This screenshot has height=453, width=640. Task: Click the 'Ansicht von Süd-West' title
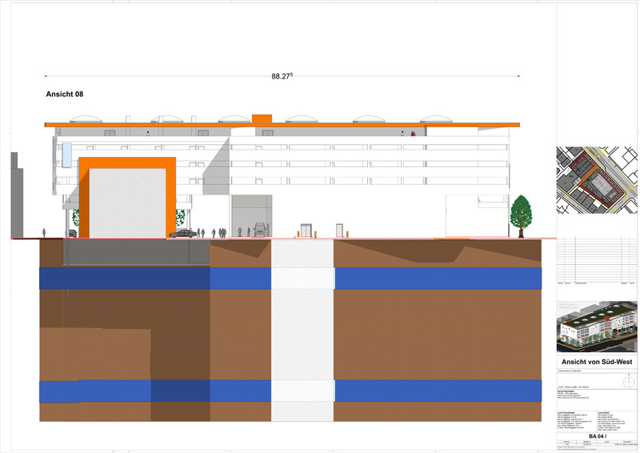(x=596, y=363)
